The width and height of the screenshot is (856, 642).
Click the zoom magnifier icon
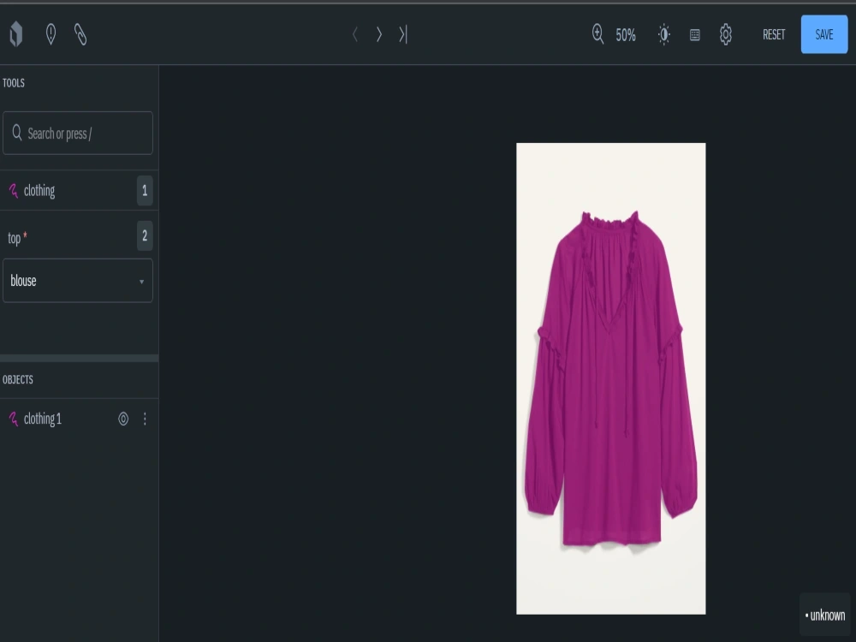point(597,34)
